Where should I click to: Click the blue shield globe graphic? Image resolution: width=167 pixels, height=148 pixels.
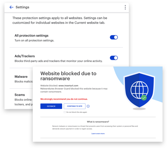click(139, 90)
